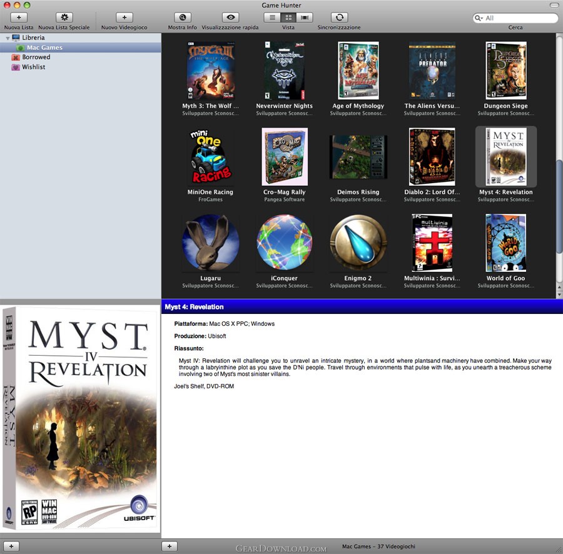The image size is (563, 554).
Task: Click the "Deimos Rising" title text
Action: pyautogui.click(x=358, y=193)
